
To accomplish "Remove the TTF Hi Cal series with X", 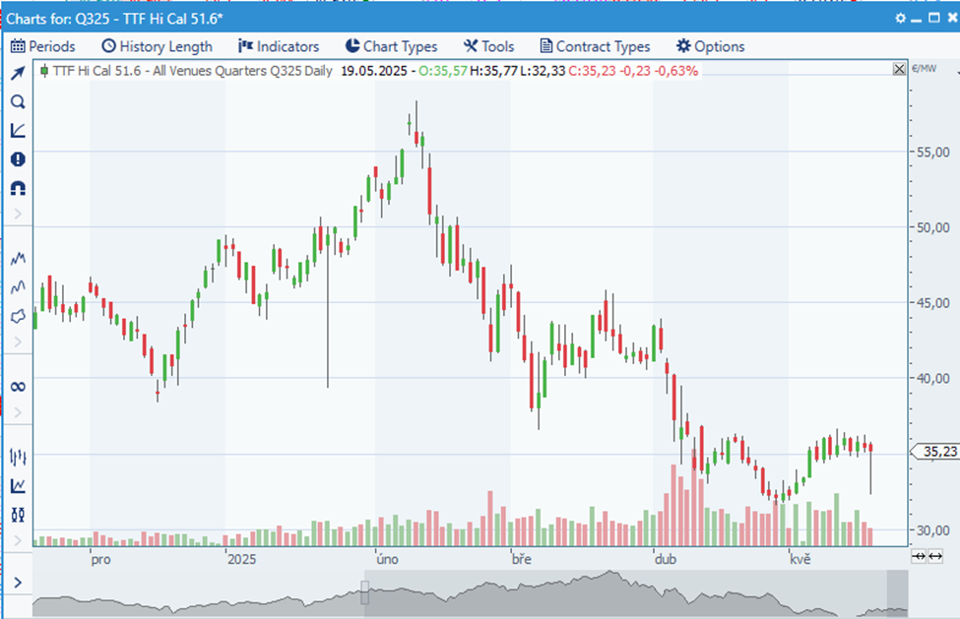I will pyautogui.click(x=898, y=70).
